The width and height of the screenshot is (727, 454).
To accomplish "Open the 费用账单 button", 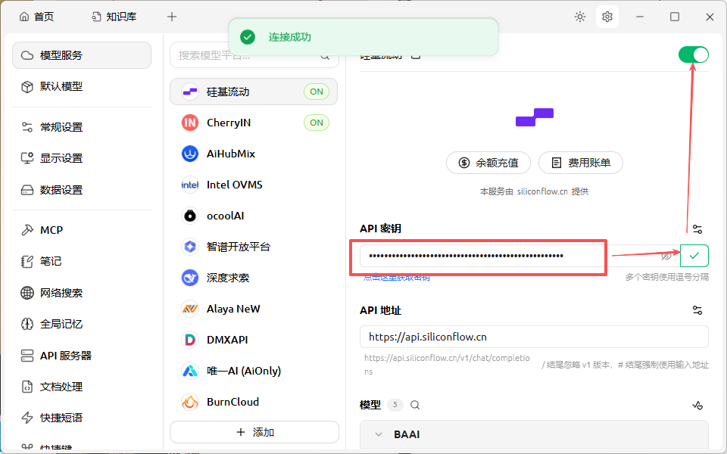I will [581, 163].
